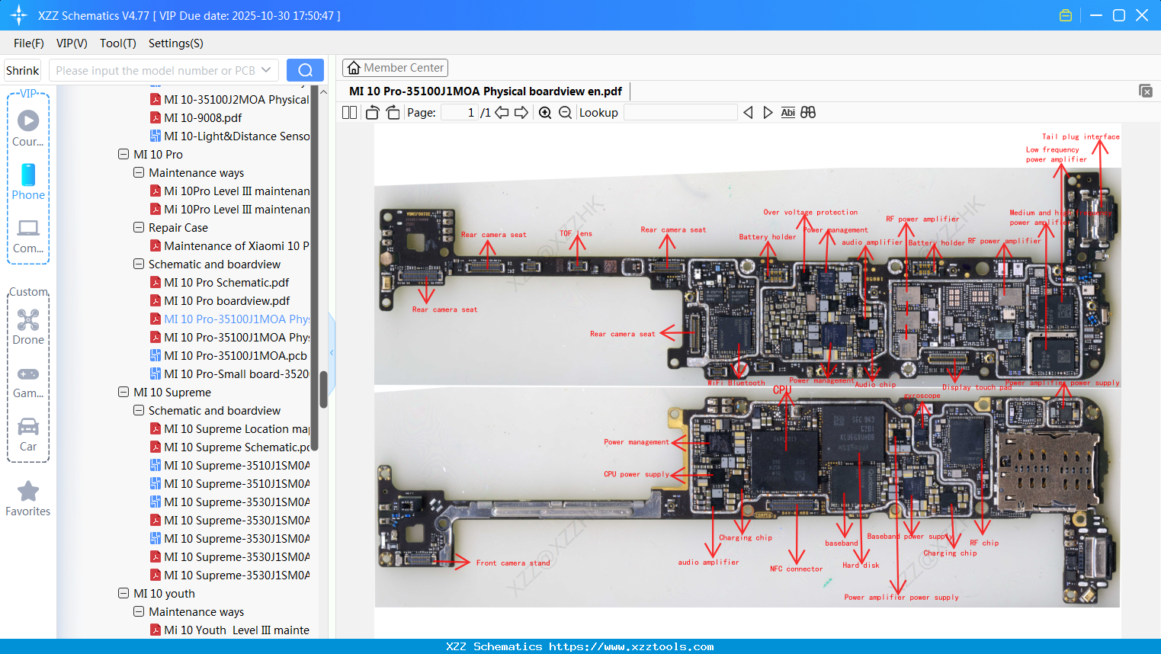Rotate the page clockwise
The width and height of the screenshot is (1161, 654).
pos(392,112)
